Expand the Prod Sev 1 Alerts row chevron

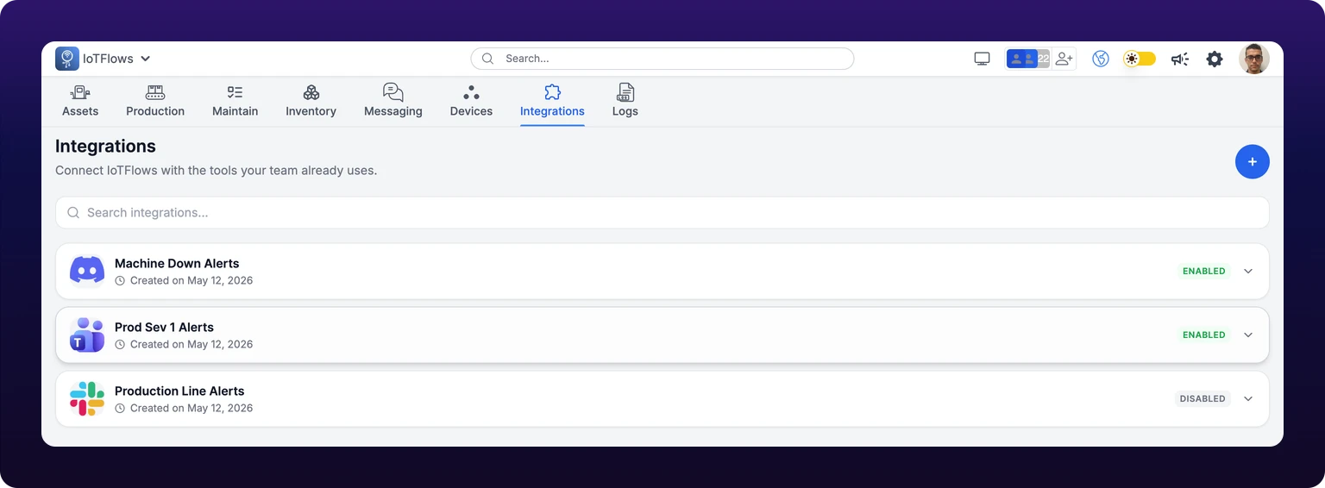1248,335
